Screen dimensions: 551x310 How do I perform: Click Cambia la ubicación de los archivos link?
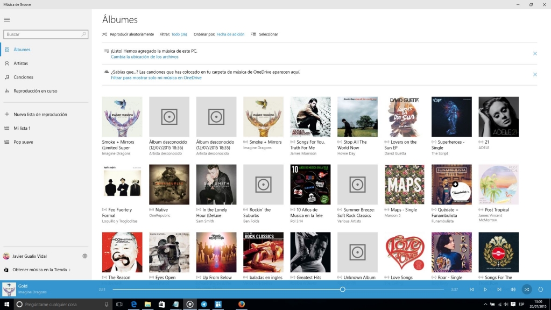144,57
